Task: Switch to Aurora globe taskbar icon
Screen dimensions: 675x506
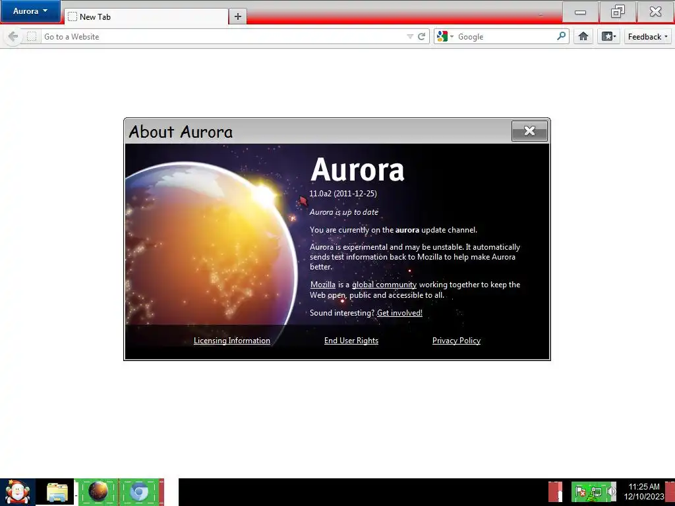Action: 98,492
